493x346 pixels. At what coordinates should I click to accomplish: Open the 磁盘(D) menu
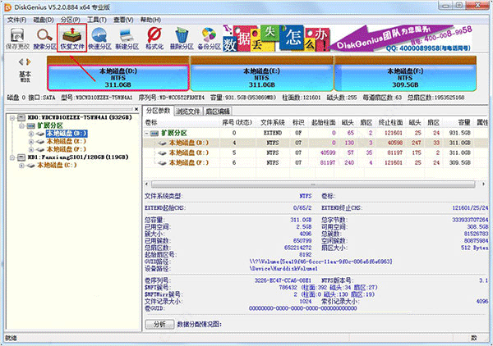(x=44, y=20)
